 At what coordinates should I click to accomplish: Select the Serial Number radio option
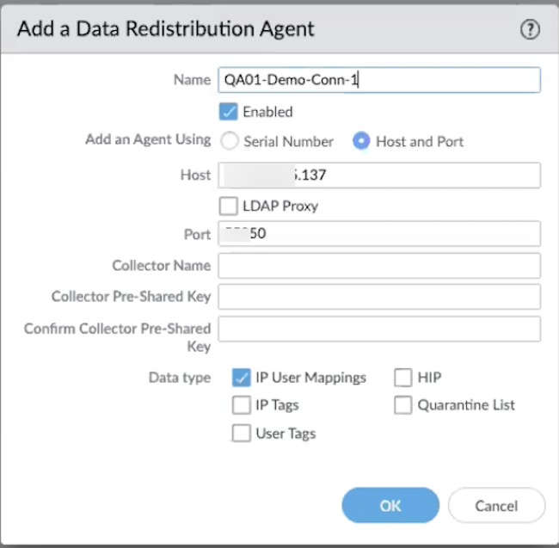click(230, 141)
